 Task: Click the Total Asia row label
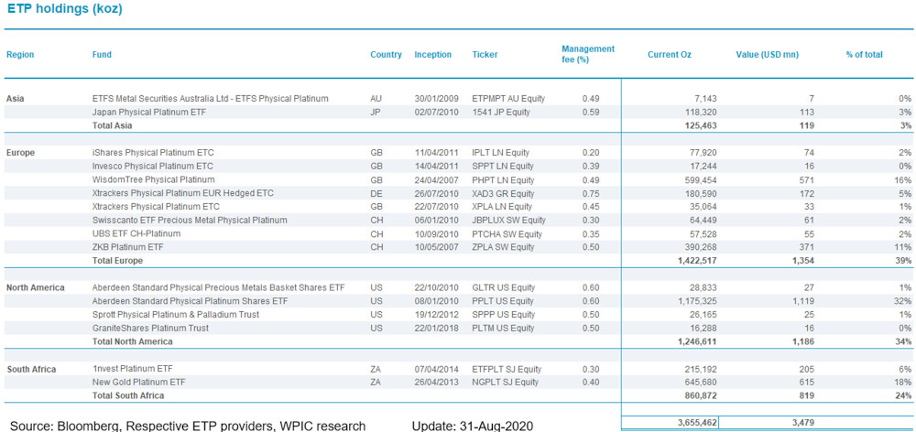113,125
